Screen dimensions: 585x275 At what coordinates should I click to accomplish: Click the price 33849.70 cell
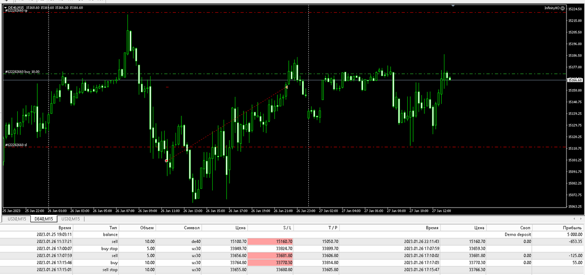click(x=239, y=248)
